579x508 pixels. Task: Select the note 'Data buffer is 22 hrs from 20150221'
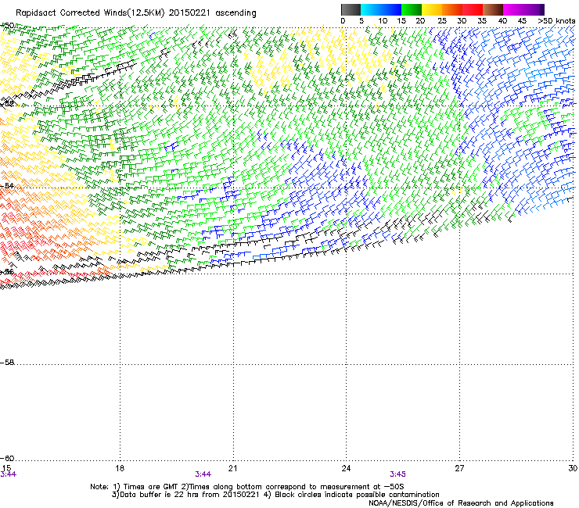pyautogui.click(x=189, y=495)
